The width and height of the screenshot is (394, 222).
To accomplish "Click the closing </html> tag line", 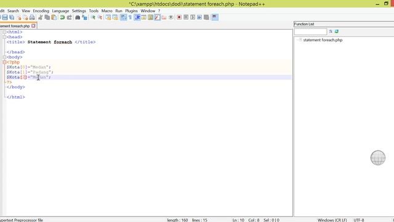I will pos(15,97).
